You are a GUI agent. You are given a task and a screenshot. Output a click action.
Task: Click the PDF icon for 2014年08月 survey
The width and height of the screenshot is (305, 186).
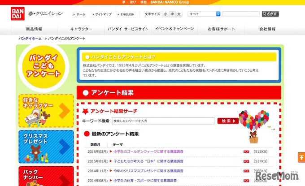[246, 181]
